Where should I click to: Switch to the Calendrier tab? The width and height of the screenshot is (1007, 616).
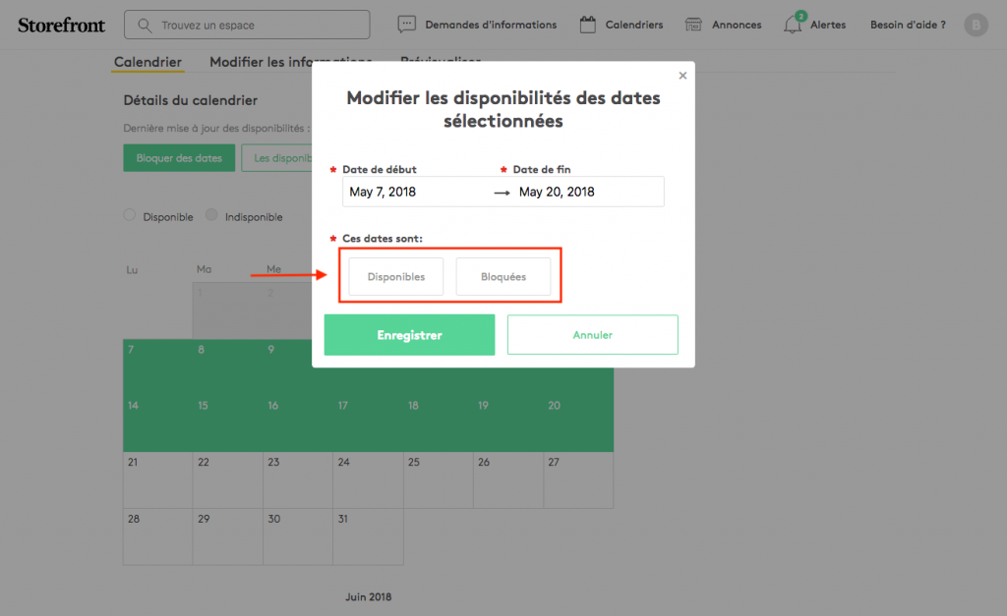click(148, 62)
